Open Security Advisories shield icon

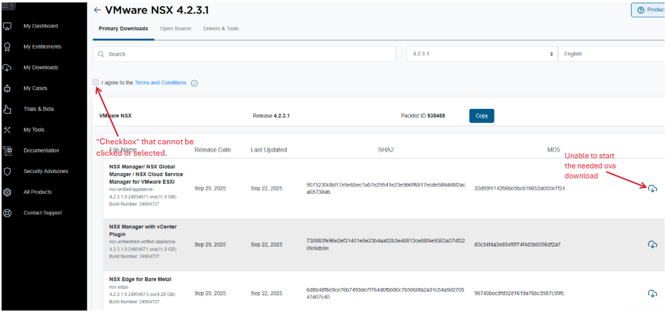point(7,171)
